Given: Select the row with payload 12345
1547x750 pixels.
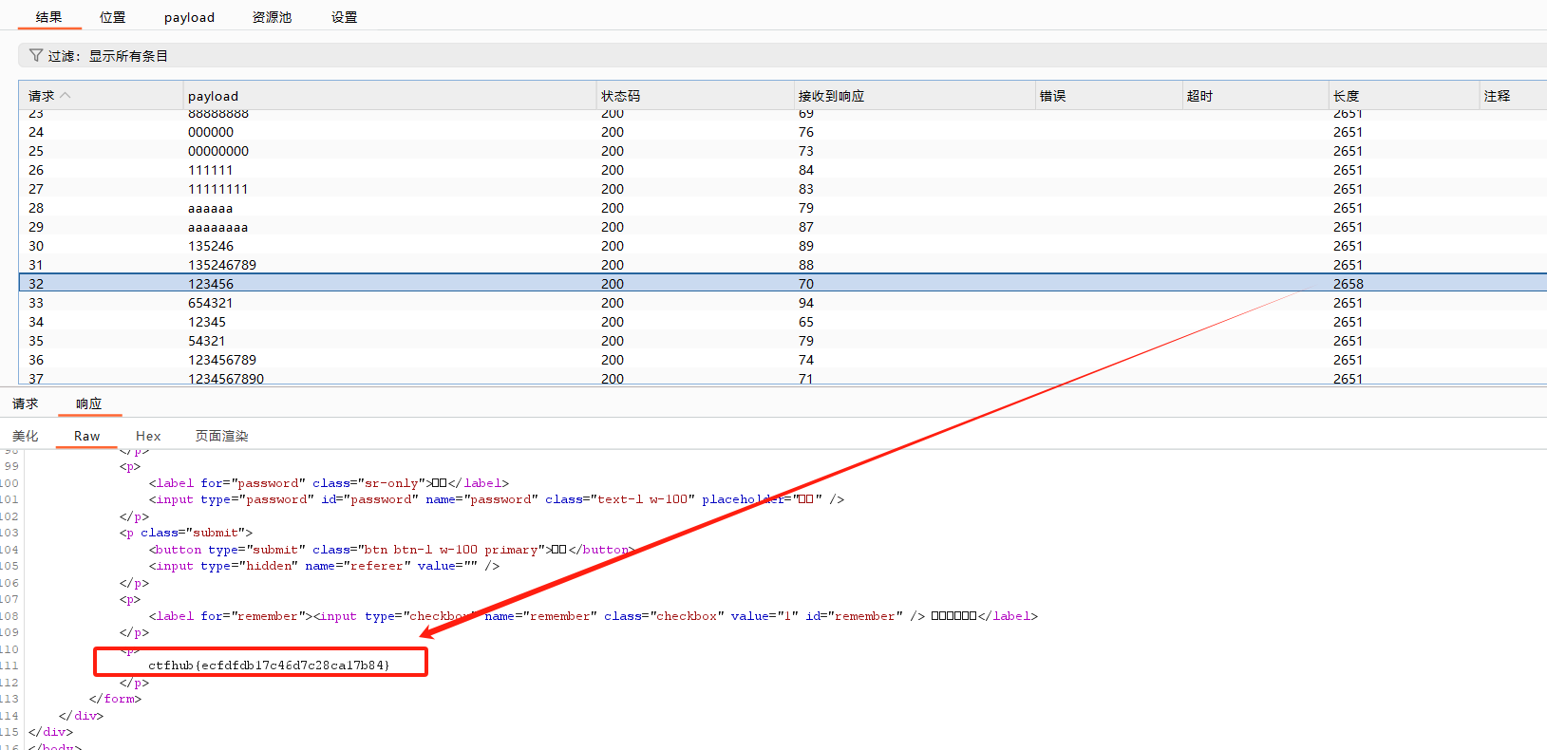Looking at the screenshot, I should pos(783,322).
